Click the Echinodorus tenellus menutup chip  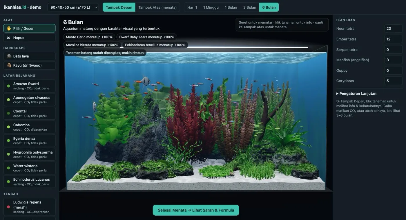tap(155, 45)
